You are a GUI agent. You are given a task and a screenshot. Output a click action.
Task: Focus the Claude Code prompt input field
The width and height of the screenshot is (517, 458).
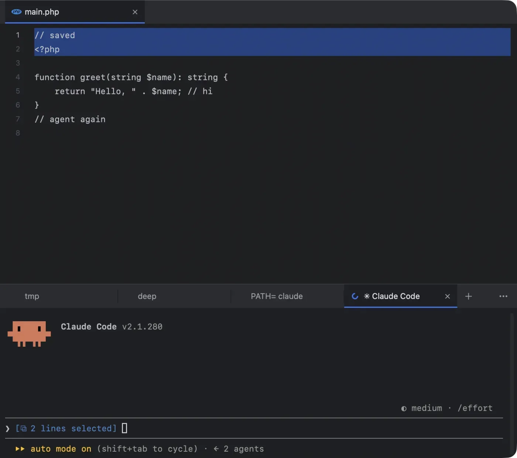tap(254, 428)
